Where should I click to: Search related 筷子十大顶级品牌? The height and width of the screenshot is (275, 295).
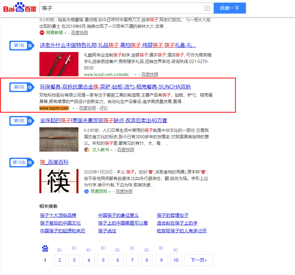[58, 215]
